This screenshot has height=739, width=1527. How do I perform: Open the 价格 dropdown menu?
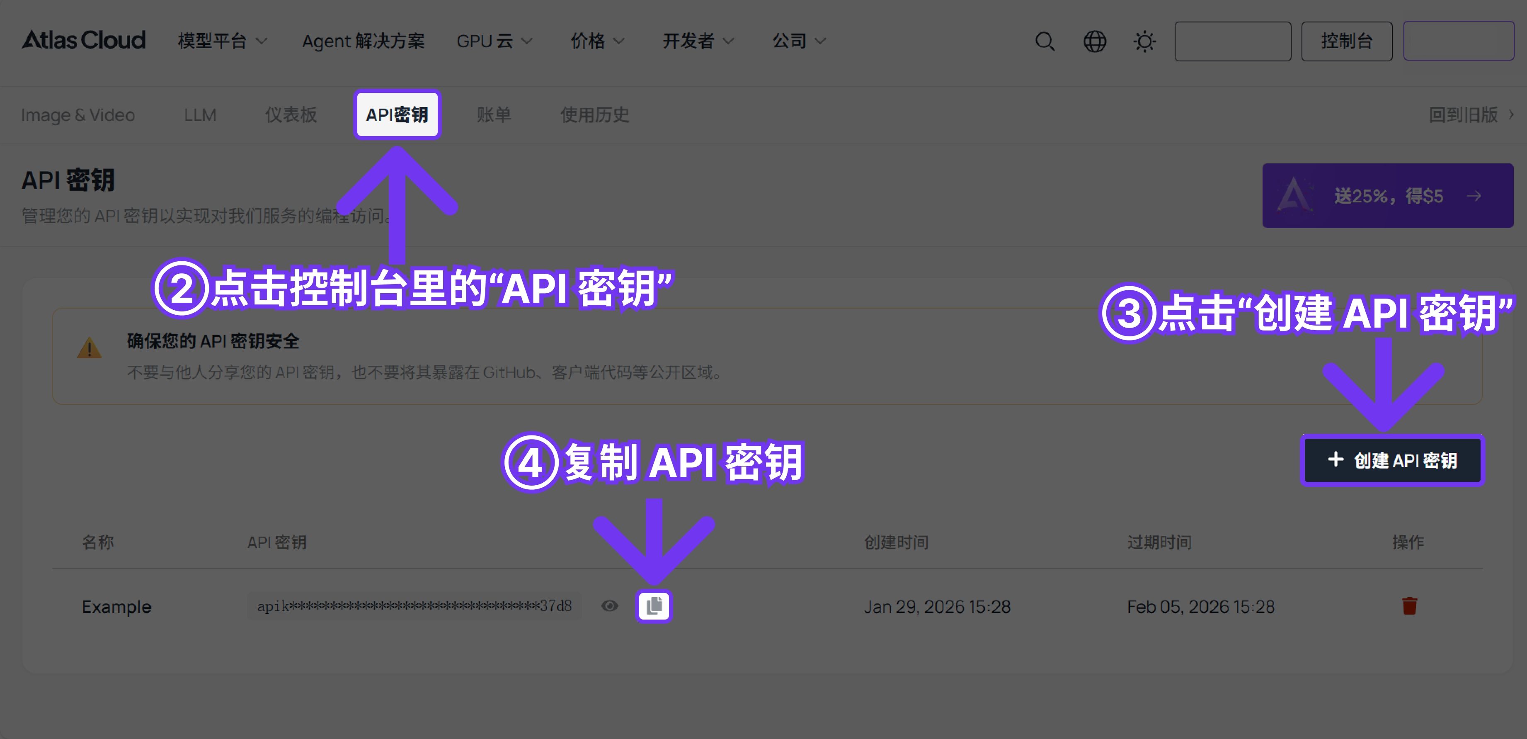597,41
